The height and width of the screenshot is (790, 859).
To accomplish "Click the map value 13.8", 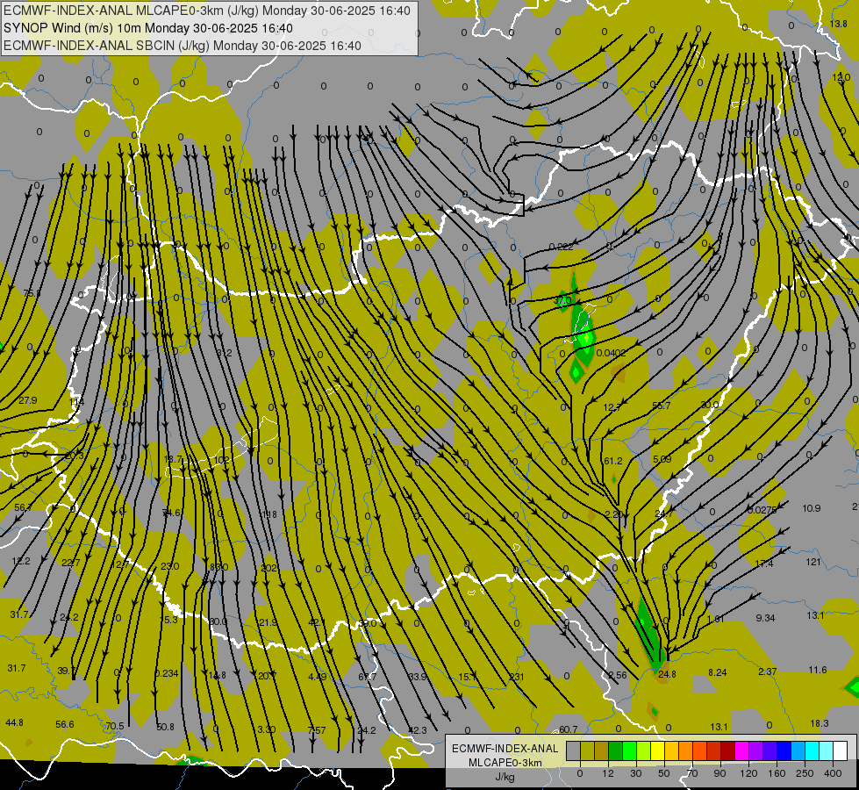I will point(838,24).
